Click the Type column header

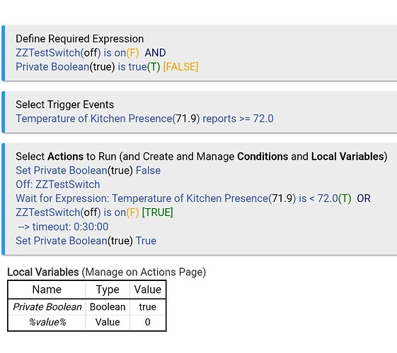click(x=108, y=289)
